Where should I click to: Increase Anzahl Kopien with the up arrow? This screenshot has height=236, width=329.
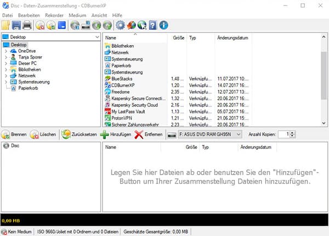coord(292,133)
